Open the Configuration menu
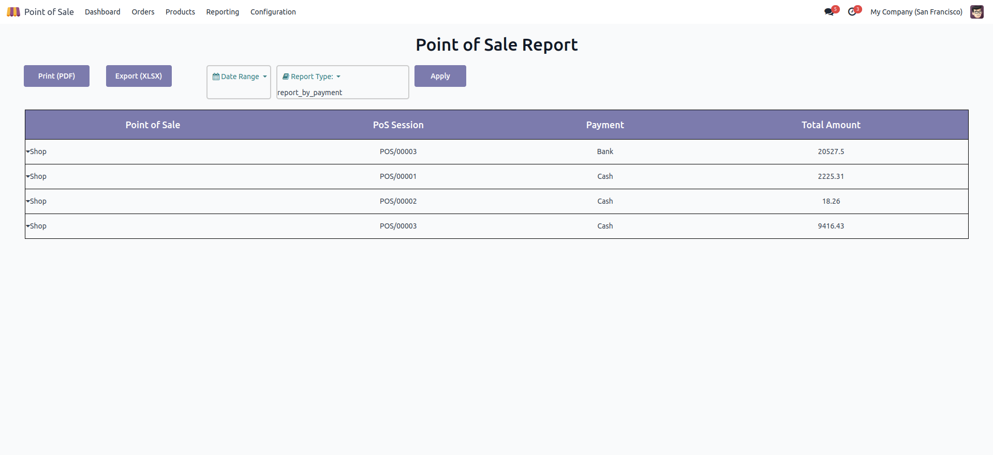 (x=273, y=12)
